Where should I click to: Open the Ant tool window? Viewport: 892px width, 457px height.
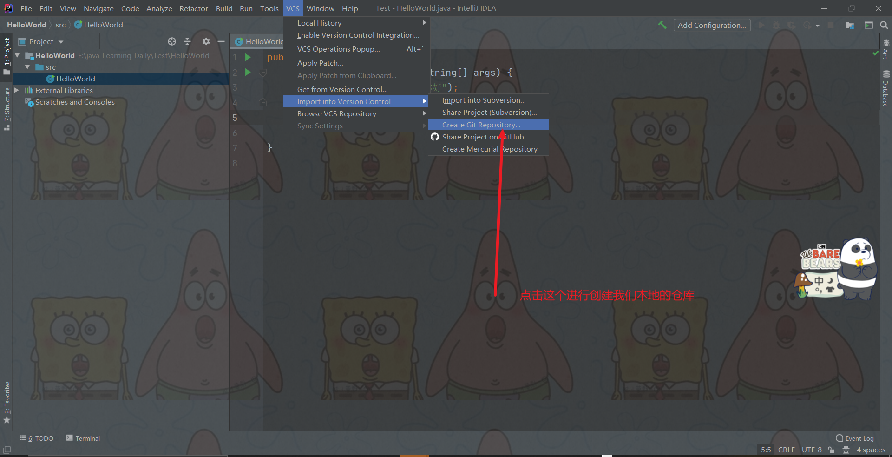click(x=886, y=49)
